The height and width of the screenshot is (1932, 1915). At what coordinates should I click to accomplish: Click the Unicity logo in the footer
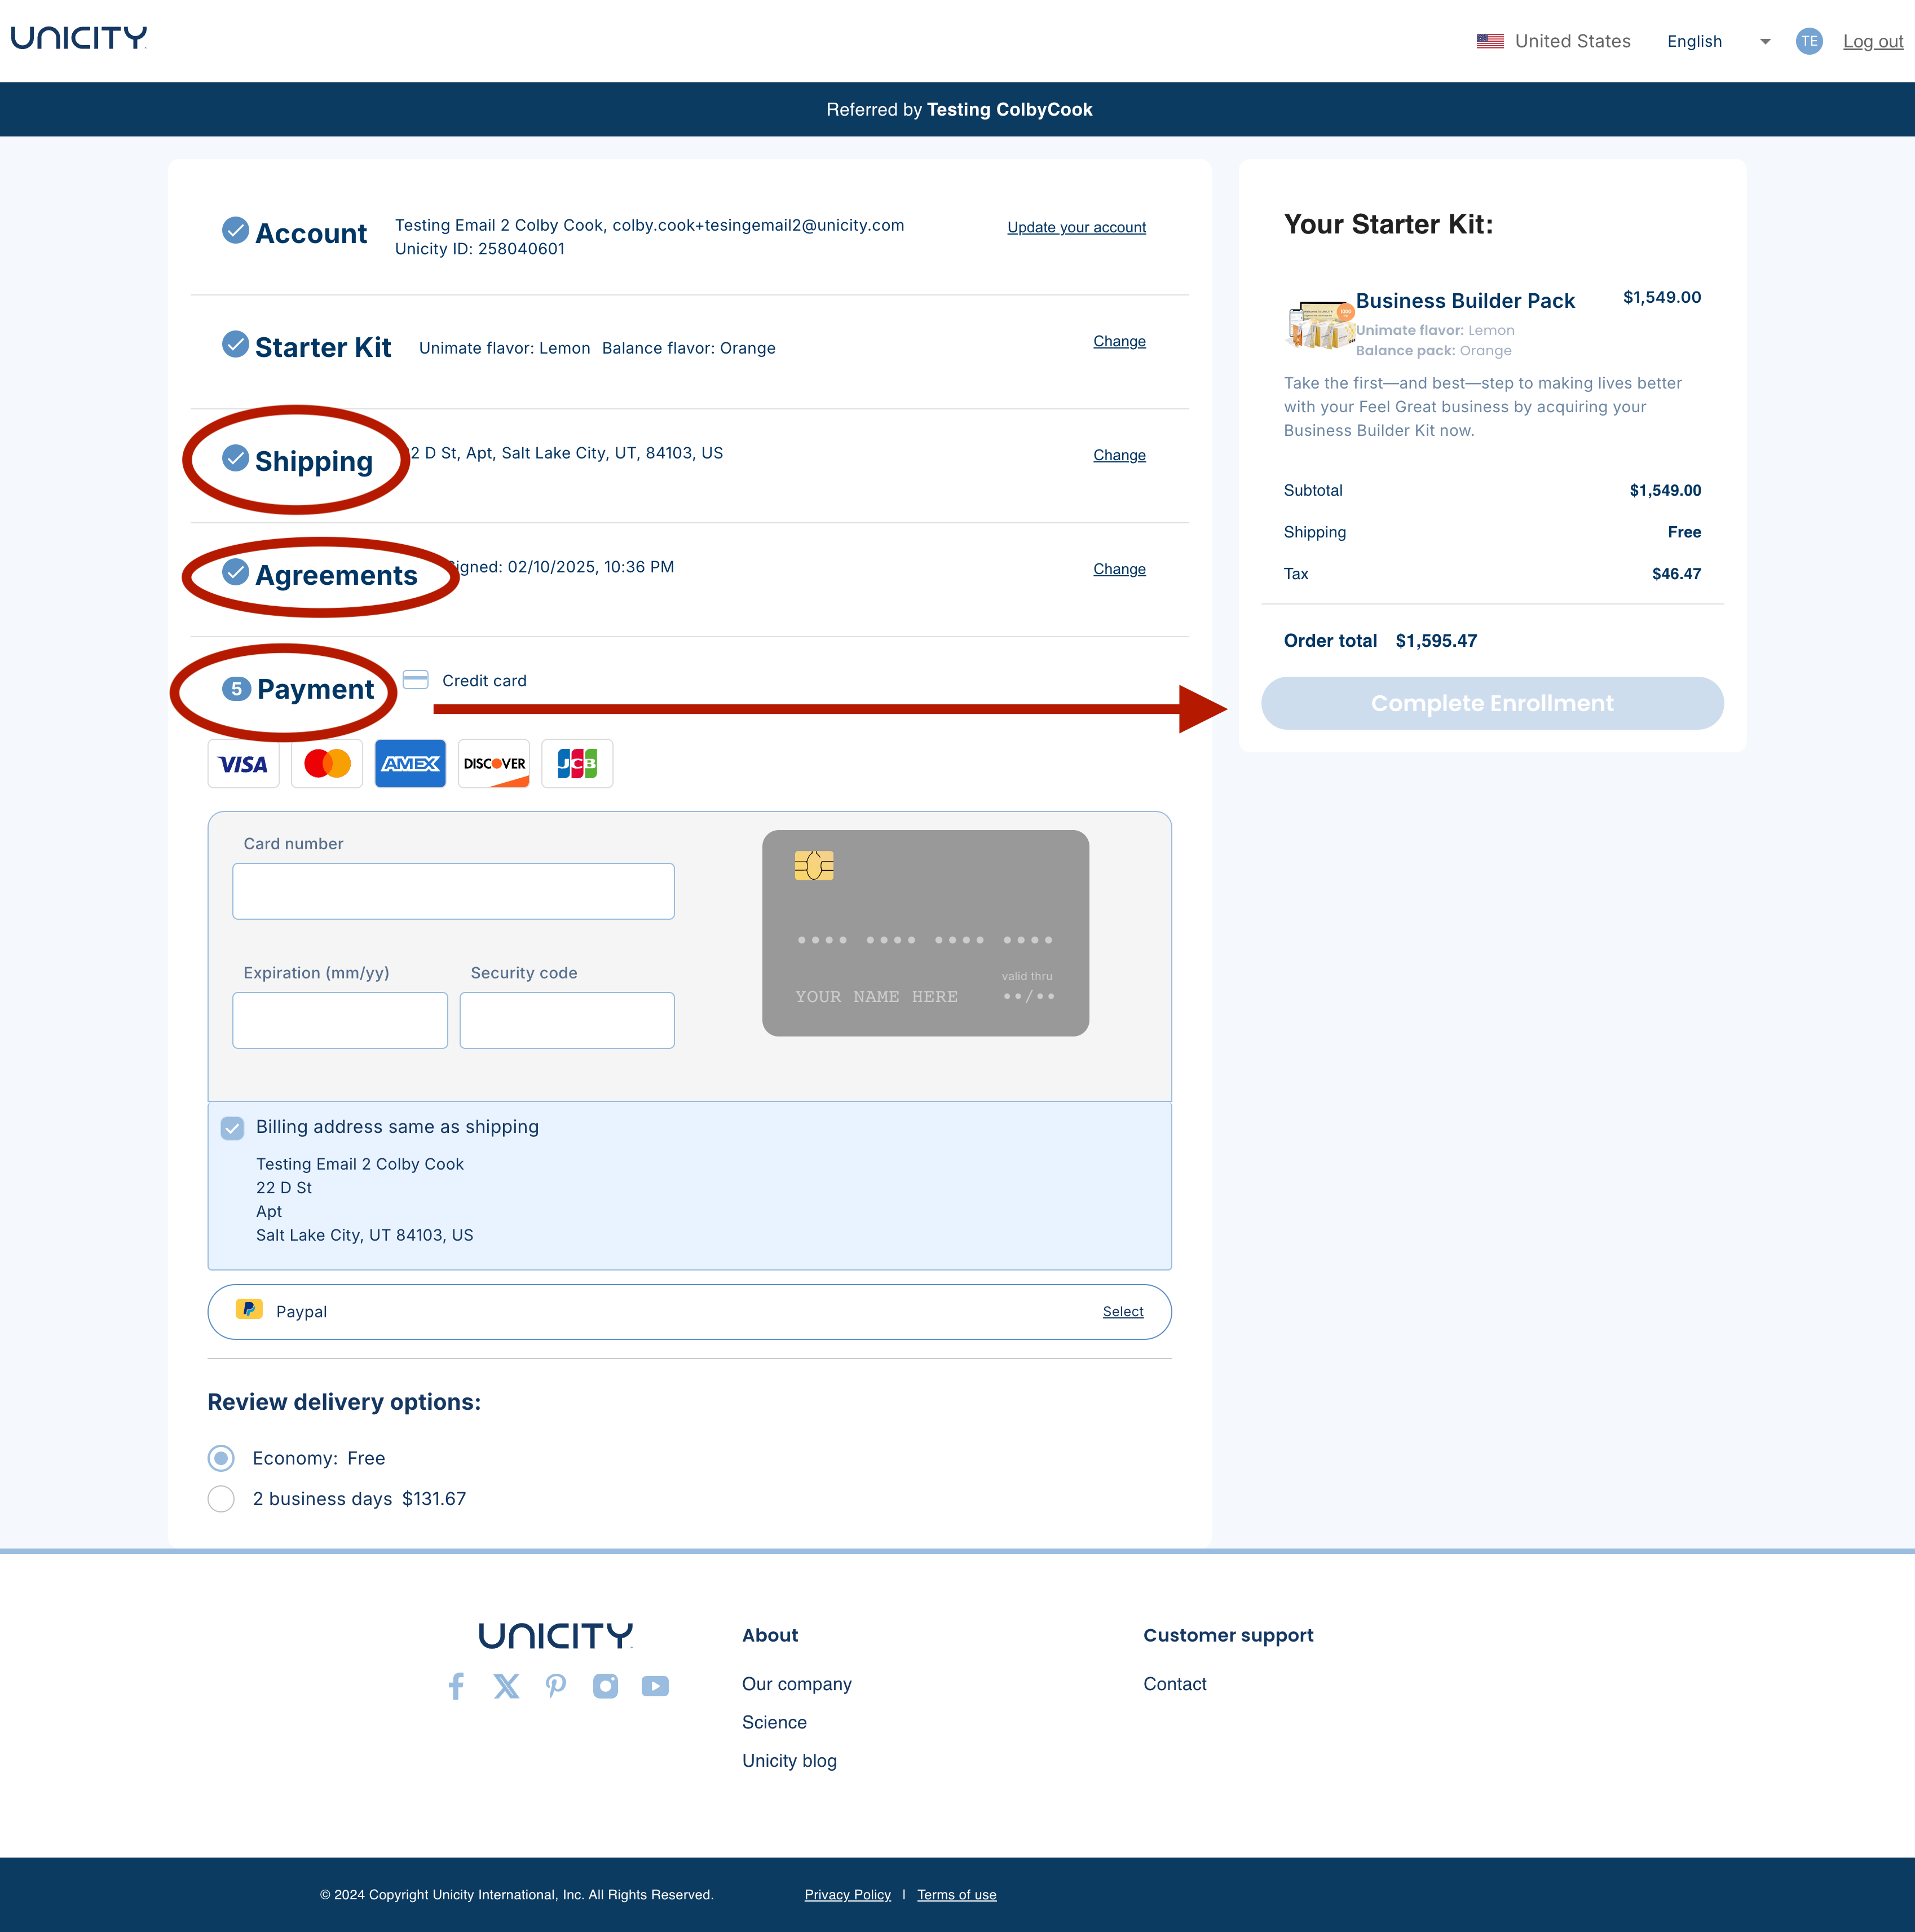tap(556, 1635)
